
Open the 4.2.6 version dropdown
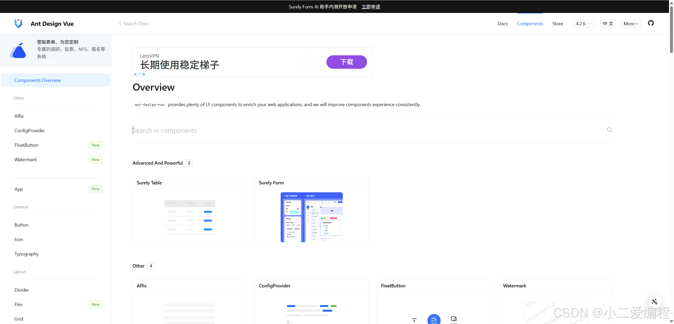tap(583, 23)
